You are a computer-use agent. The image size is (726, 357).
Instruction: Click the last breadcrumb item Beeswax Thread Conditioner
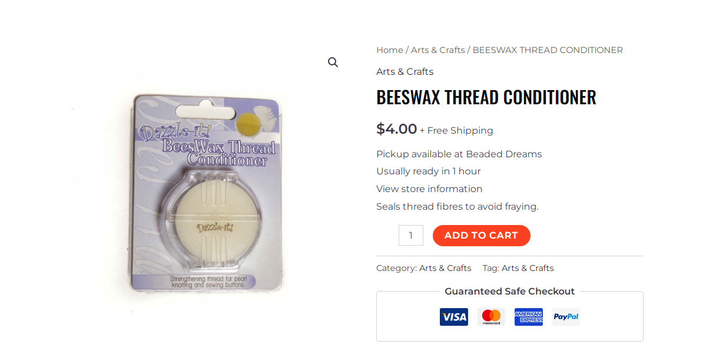[x=548, y=50]
